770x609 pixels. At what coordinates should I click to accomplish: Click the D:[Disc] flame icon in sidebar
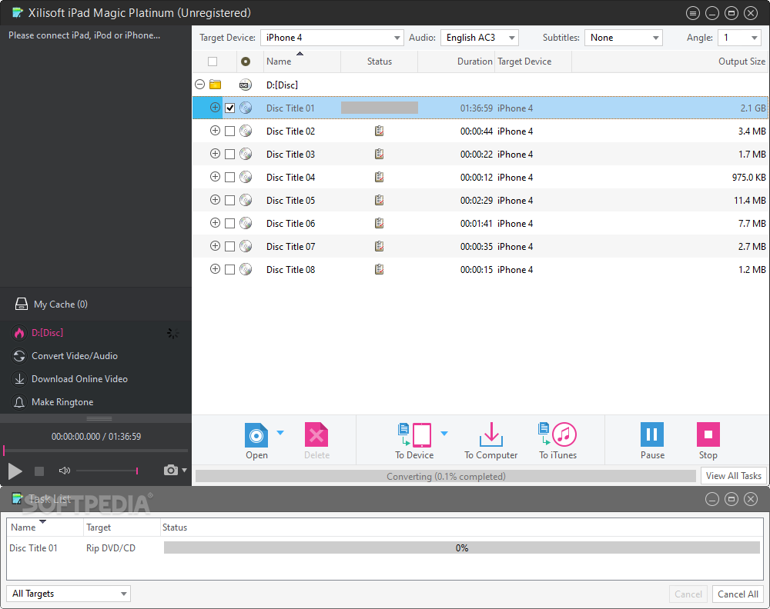[x=19, y=333]
